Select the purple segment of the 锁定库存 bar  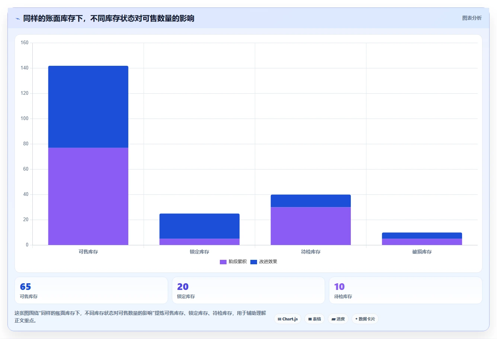(x=199, y=242)
